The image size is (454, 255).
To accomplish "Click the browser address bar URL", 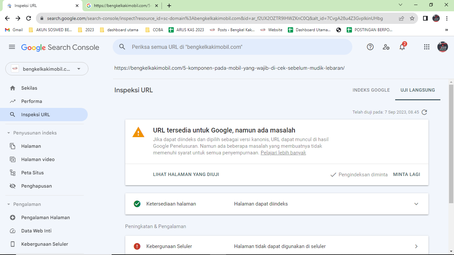I will (x=215, y=19).
